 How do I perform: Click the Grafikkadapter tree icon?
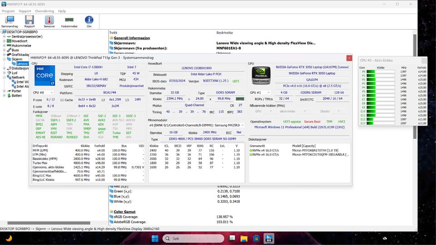[9, 54]
